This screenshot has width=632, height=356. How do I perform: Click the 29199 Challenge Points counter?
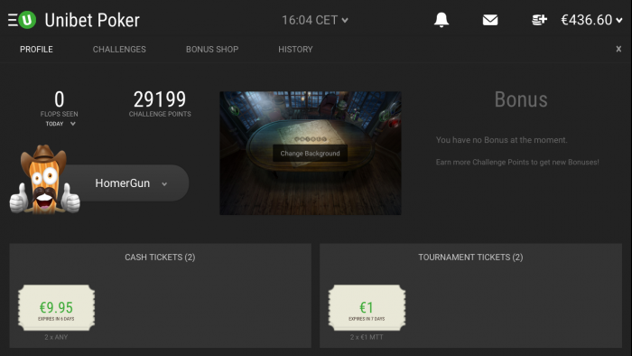(160, 104)
